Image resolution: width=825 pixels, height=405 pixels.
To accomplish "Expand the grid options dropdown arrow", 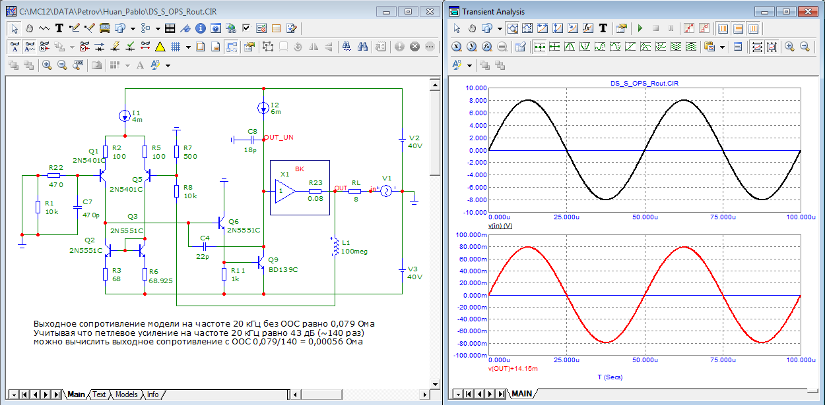I will click(188, 47).
